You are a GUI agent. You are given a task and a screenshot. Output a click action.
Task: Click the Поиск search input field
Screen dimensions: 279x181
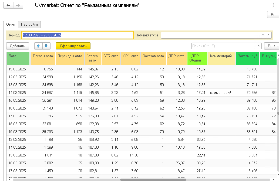pyautogui.click(x=224, y=46)
